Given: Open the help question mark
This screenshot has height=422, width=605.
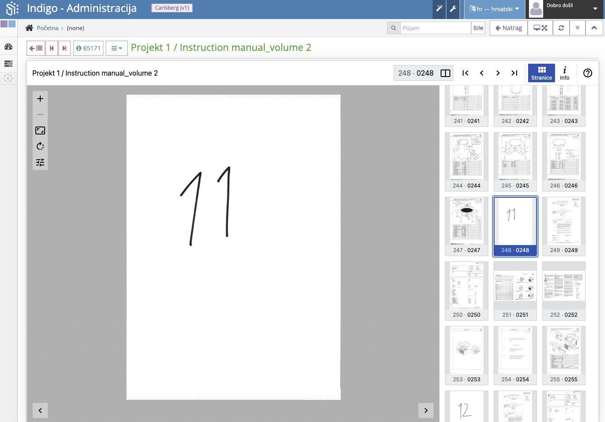Looking at the screenshot, I should [x=588, y=73].
